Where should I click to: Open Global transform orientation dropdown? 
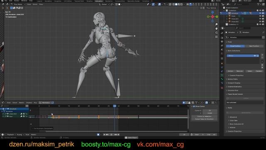(x=103, y=5)
